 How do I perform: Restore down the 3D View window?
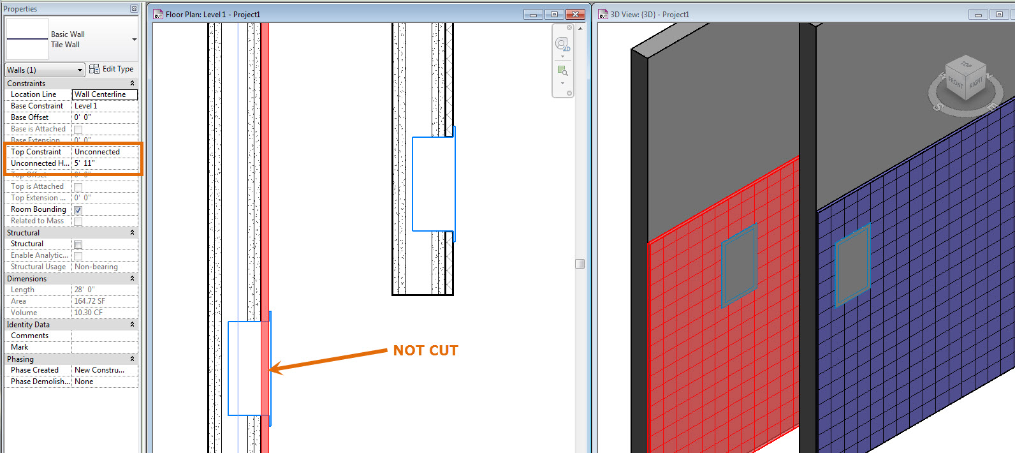point(998,14)
